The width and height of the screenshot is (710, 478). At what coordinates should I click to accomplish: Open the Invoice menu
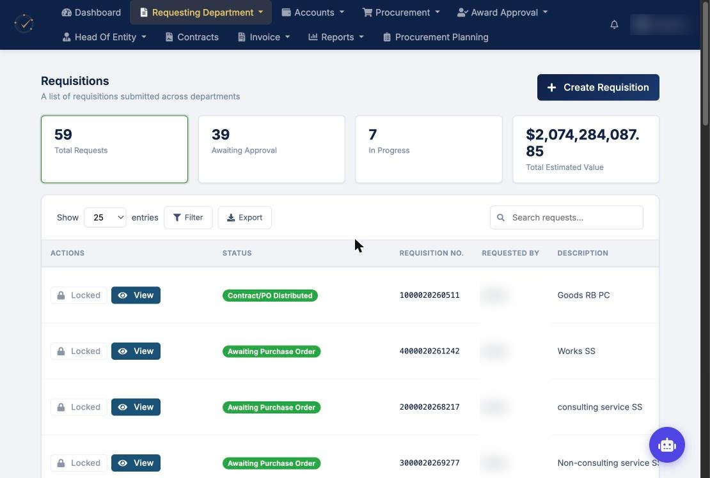click(x=264, y=37)
